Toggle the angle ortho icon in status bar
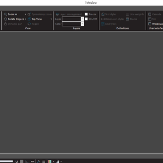This screenshot has height=163, width=163. coord(27,161)
